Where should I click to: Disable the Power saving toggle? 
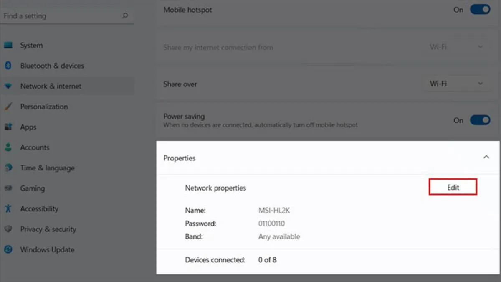(x=480, y=120)
